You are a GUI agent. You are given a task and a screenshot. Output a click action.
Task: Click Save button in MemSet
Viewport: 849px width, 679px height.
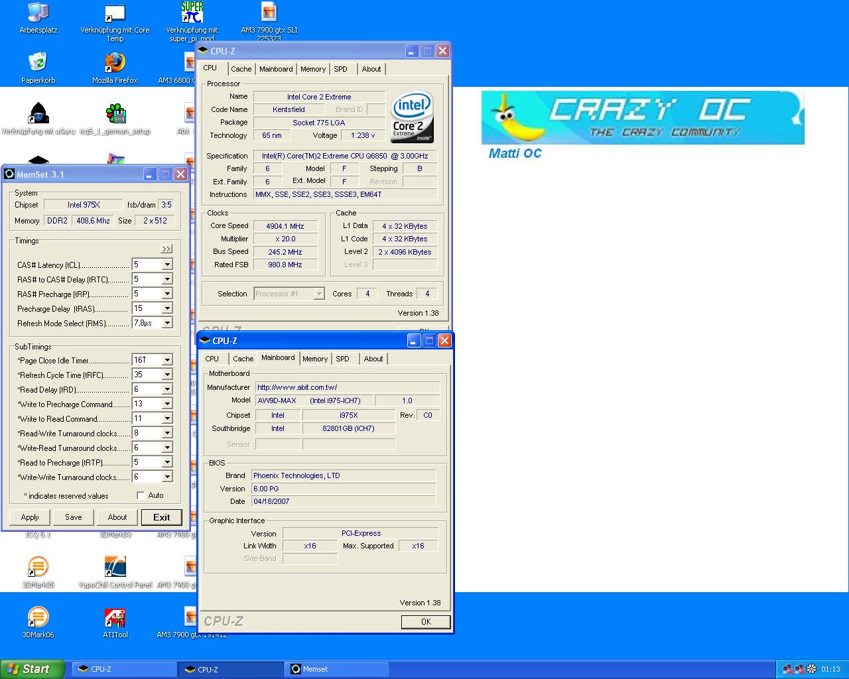[x=74, y=517]
